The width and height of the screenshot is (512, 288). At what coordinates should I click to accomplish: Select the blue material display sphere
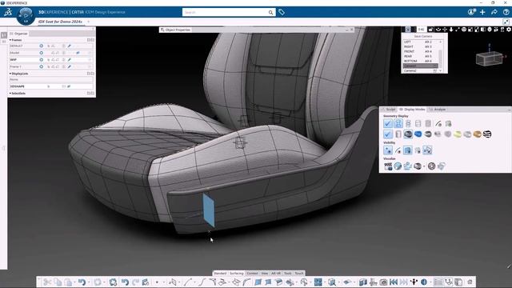(x=418, y=134)
